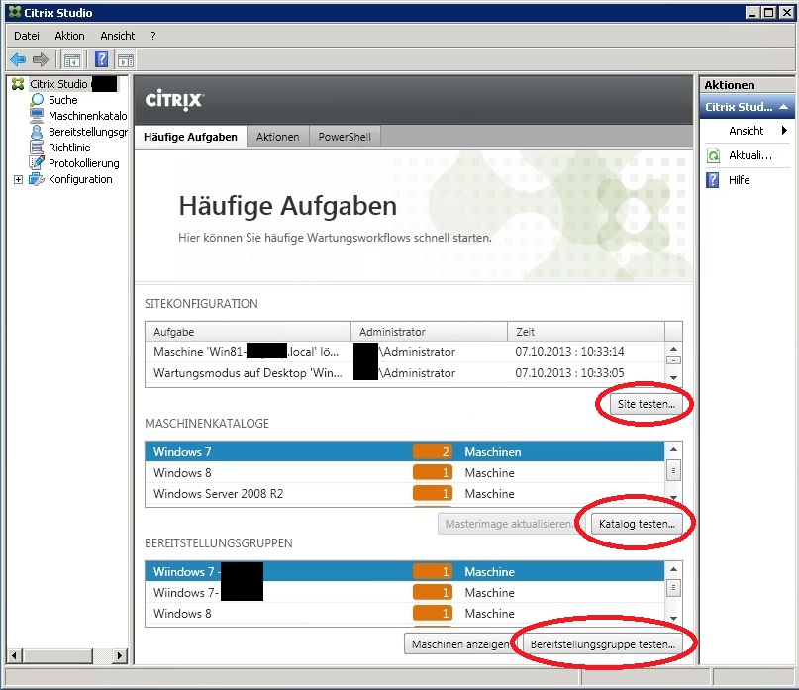Click right arrow of tree pane scrollbar
This screenshot has width=799, height=690.
pos(120,656)
